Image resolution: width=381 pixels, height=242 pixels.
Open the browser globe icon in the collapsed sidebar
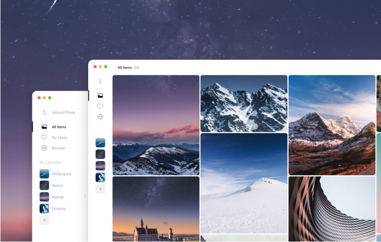[x=100, y=117]
